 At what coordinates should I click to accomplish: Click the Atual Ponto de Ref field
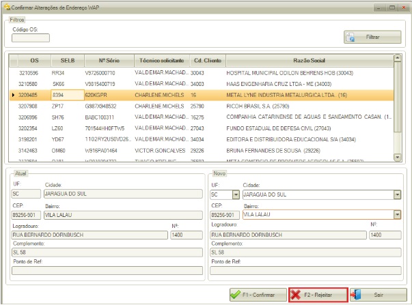coord(107,270)
